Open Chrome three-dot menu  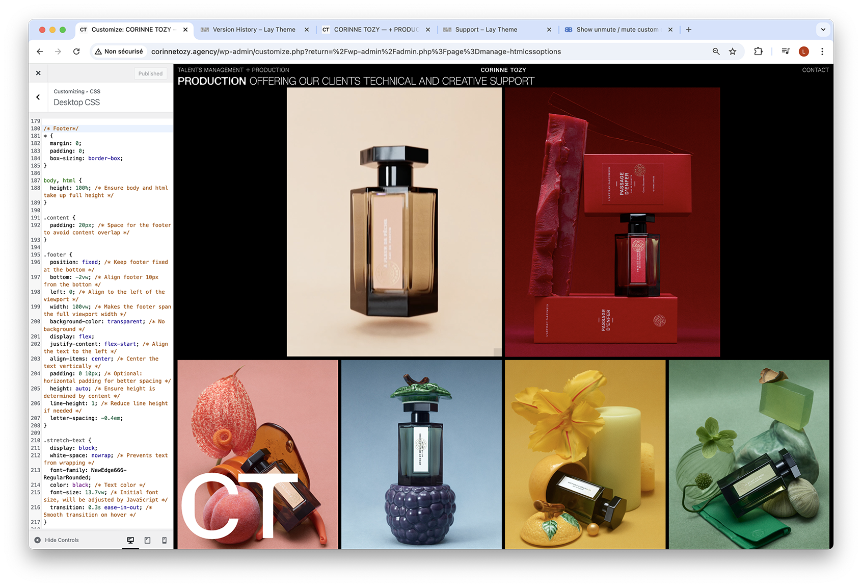(822, 52)
